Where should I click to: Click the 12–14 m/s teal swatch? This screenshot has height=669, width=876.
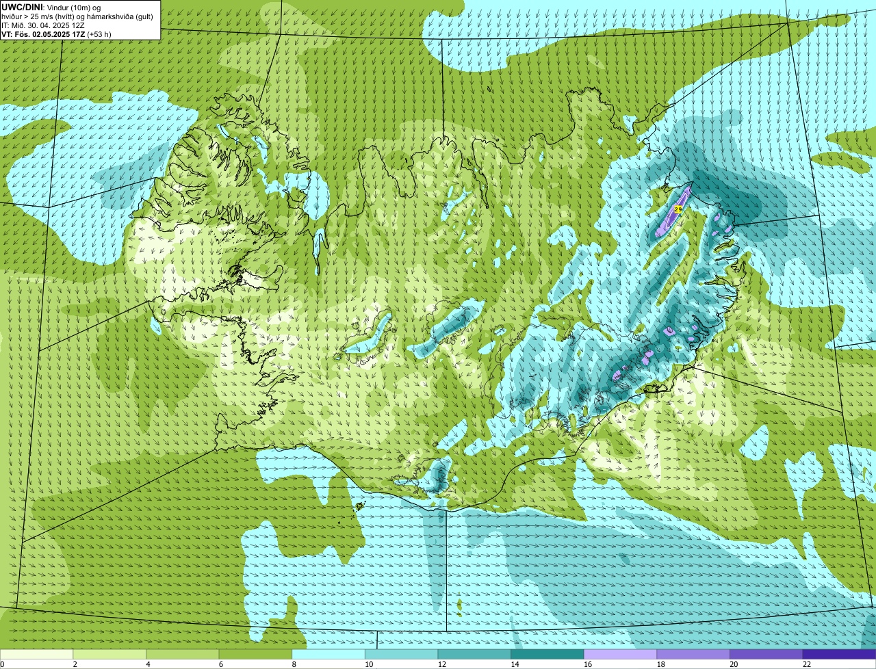(x=474, y=654)
